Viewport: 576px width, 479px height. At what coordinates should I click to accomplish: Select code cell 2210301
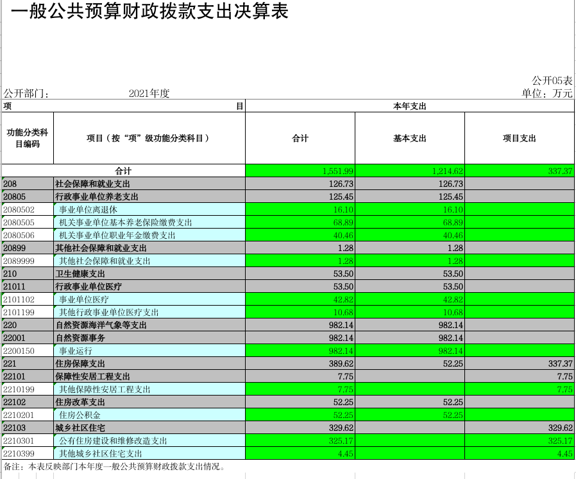point(28,440)
